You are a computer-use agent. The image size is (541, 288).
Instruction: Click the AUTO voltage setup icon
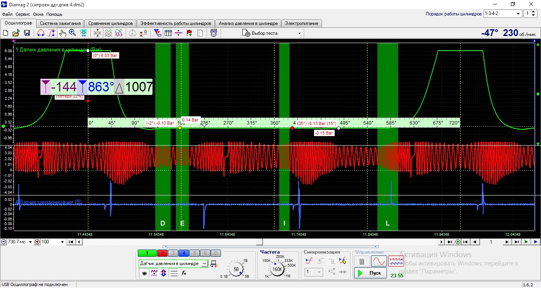(x=214, y=33)
